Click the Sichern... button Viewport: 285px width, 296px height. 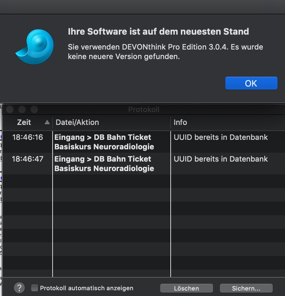(x=246, y=288)
